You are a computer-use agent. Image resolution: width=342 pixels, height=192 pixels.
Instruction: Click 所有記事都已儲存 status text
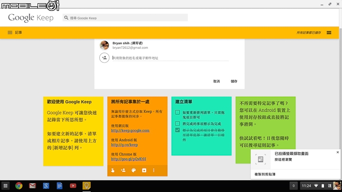tap(309, 33)
